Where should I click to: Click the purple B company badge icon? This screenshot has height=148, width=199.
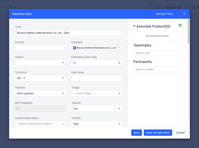[x=74, y=48]
